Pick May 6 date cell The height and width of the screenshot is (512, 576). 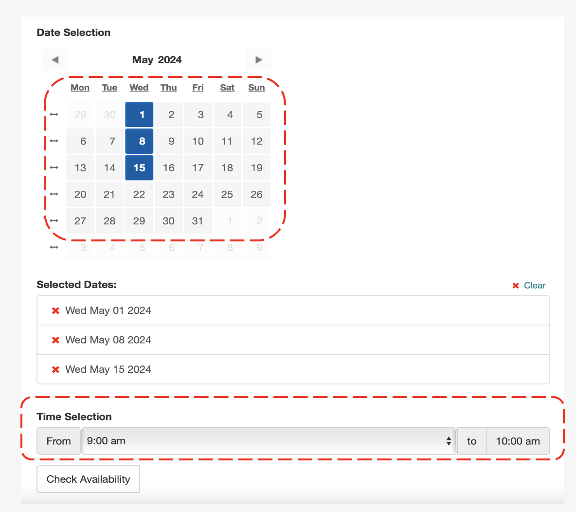[80, 141]
